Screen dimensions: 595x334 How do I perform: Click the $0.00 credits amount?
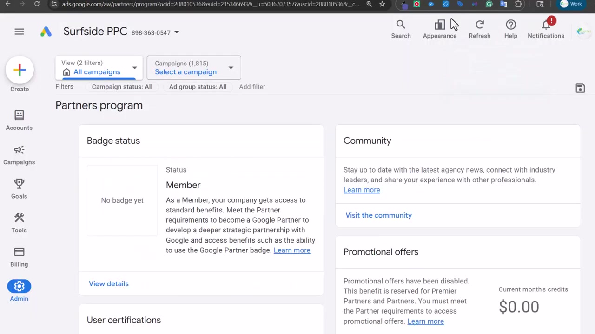(519, 307)
